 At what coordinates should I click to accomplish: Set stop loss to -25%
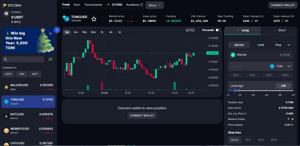click(261, 140)
